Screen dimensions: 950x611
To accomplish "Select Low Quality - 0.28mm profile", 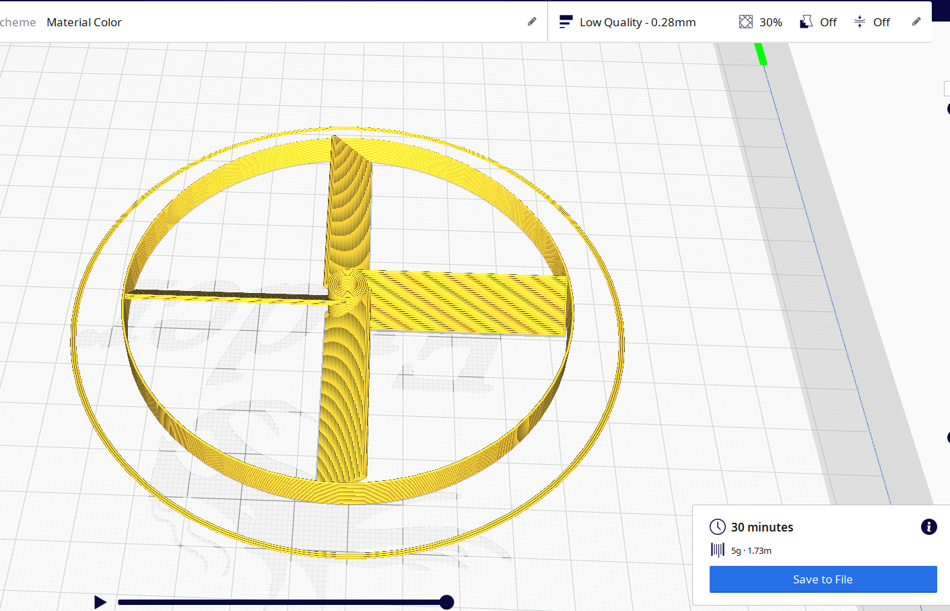I will pyautogui.click(x=638, y=22).
